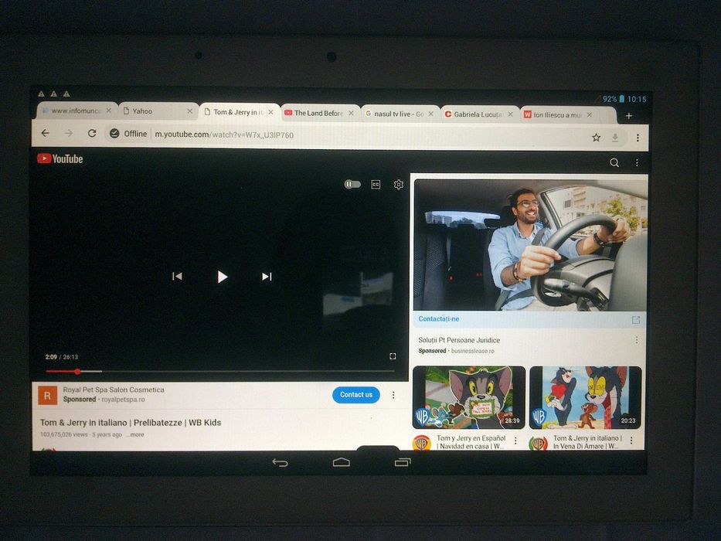
Task: Reload the page with the refresh icon
Action: click(92, 134)
